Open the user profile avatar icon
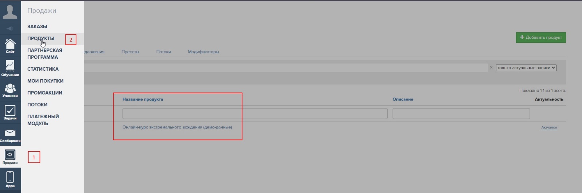 tap(10, 12)
